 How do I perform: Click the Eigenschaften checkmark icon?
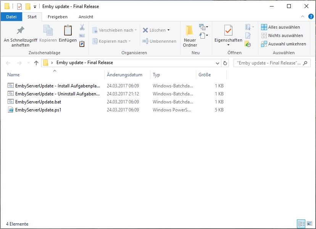228,30
